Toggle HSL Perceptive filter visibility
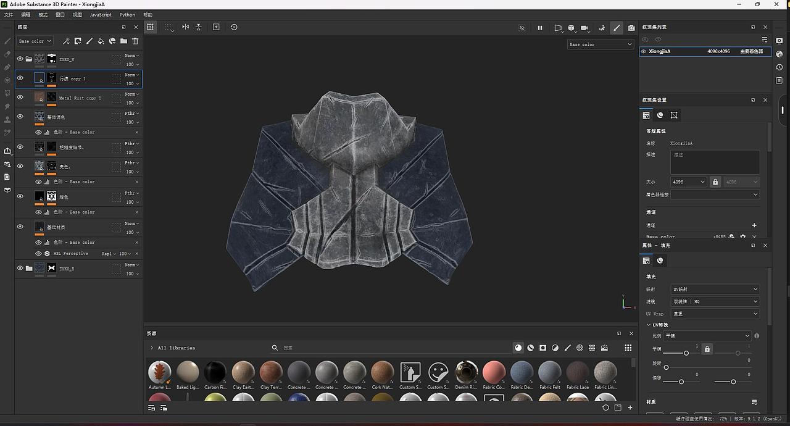The image size is (790, 426). tap(38, 254)
